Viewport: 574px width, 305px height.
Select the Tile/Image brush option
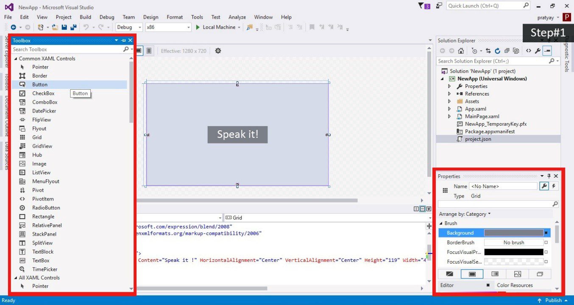(517, 274)
